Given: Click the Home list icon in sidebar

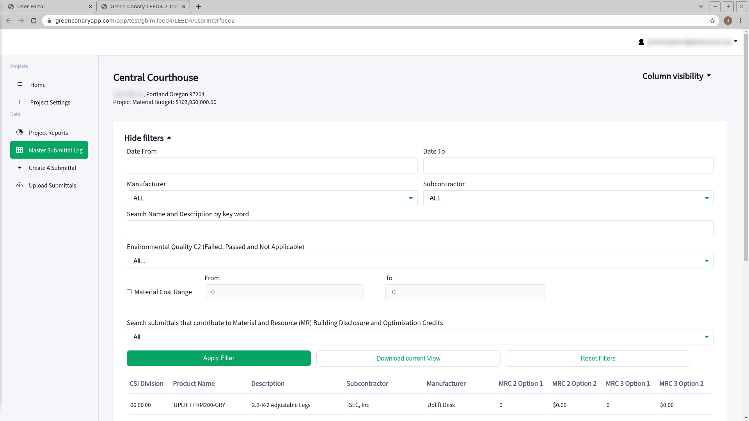Looking at the screenshot, I should coord(20,84).
